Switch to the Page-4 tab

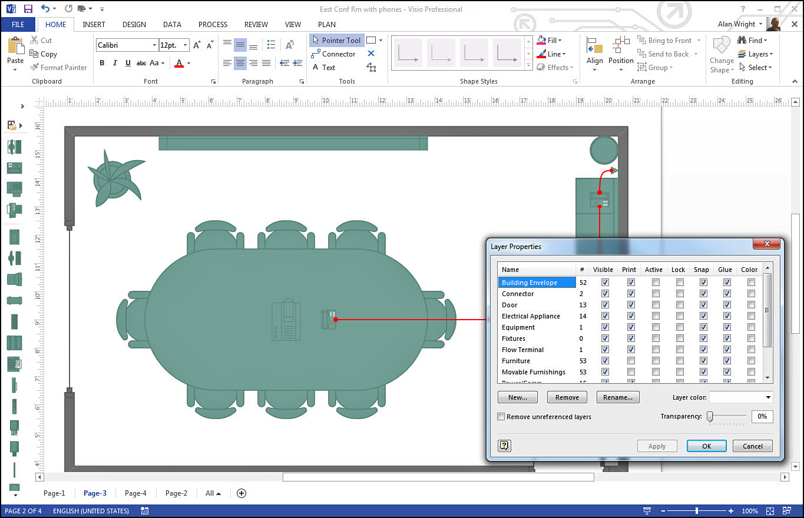click(x=135, y=493)
